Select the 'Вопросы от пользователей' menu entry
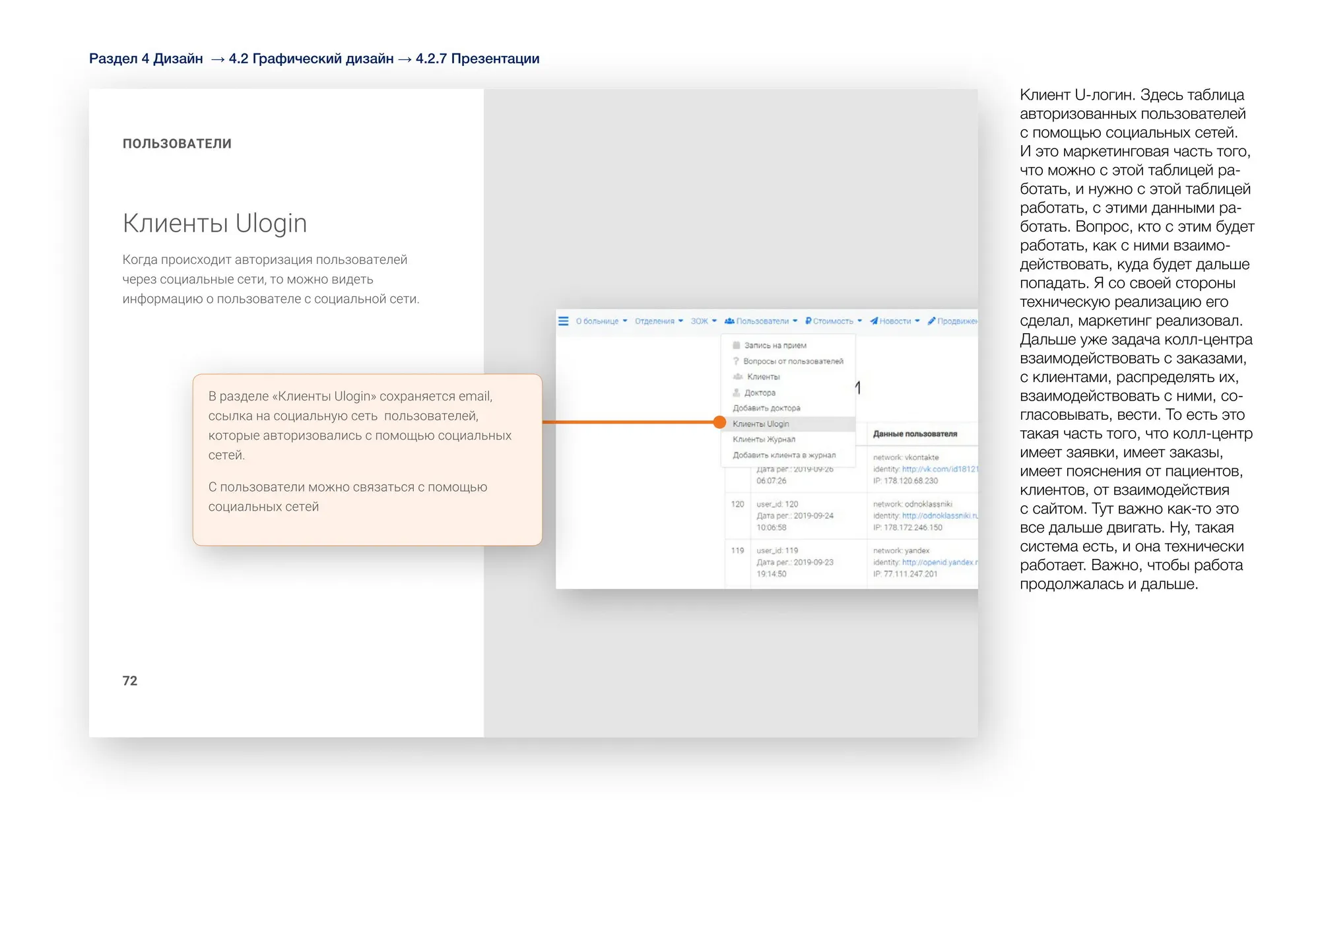 (x=788, y=361)
